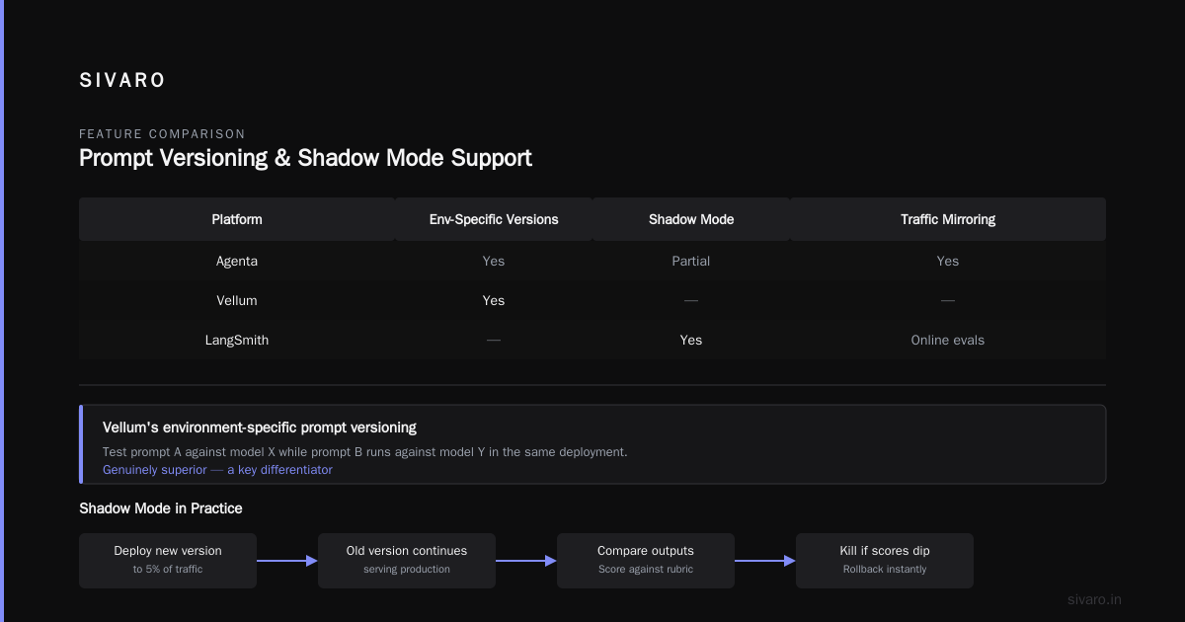Click LangSmith's Online evals cell

click(948, 341)
